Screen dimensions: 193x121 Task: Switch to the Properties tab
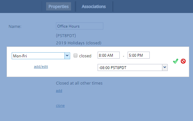tap(58, 6)
